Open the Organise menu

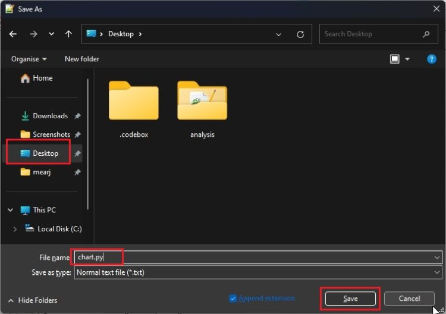[29, 59]
